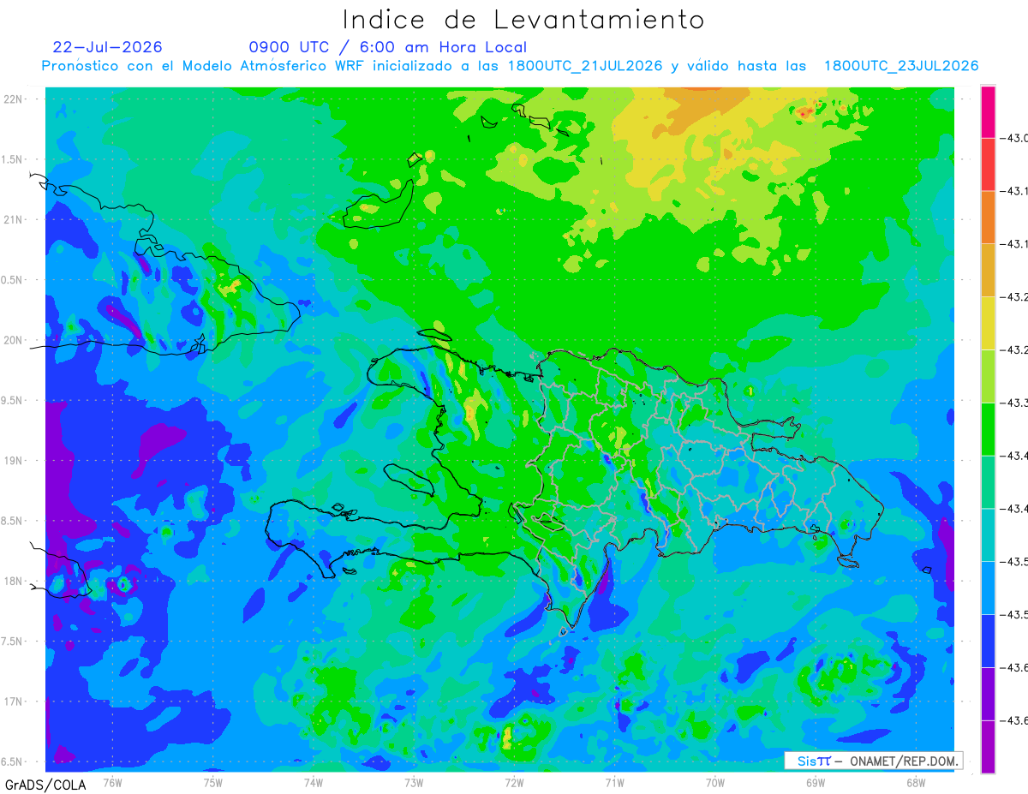Click the longitude label "71W"
This screenshot has height=794, width=1028.
(614, 782)
